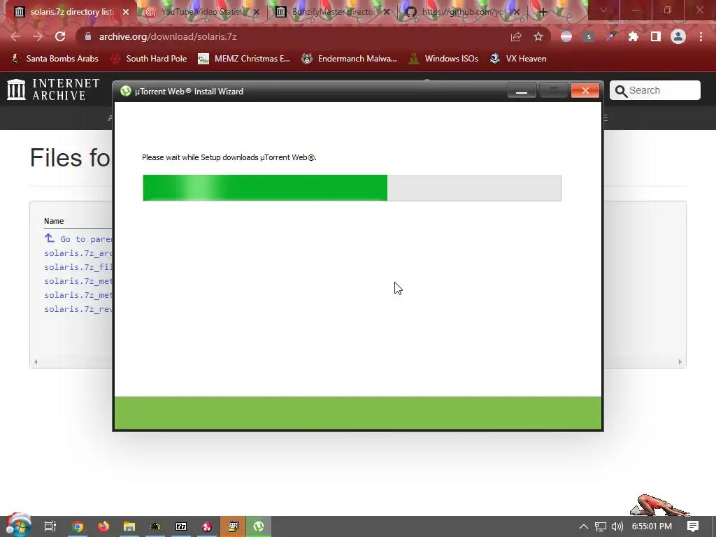The image size is (716, 537).
Task: Open the Windows Start menu with Santa hat
Action: 18,525
